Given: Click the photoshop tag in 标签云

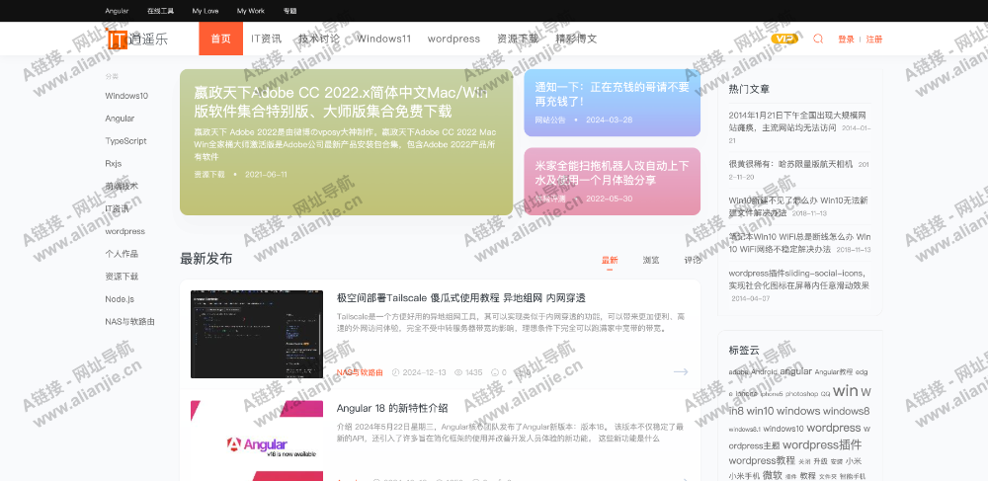Looking at the screenshot, I should (x=801, y=394).
